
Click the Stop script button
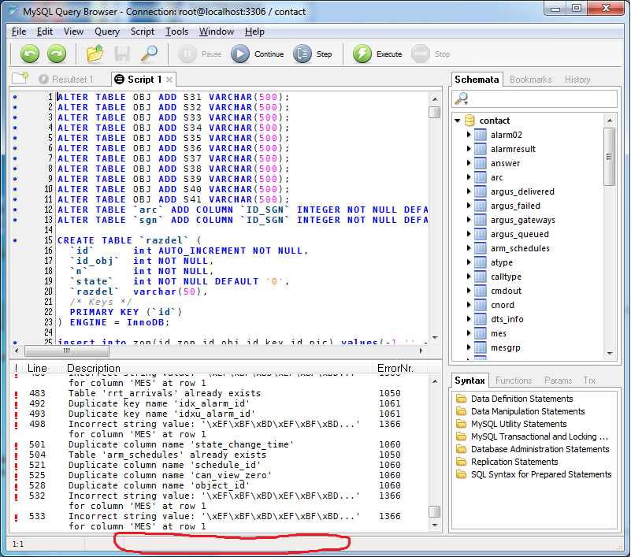click(x=431, y=54)
